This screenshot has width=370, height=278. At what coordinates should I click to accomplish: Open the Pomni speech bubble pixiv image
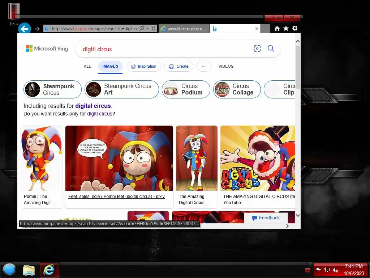pyautogui.click(x=119, y=158)
